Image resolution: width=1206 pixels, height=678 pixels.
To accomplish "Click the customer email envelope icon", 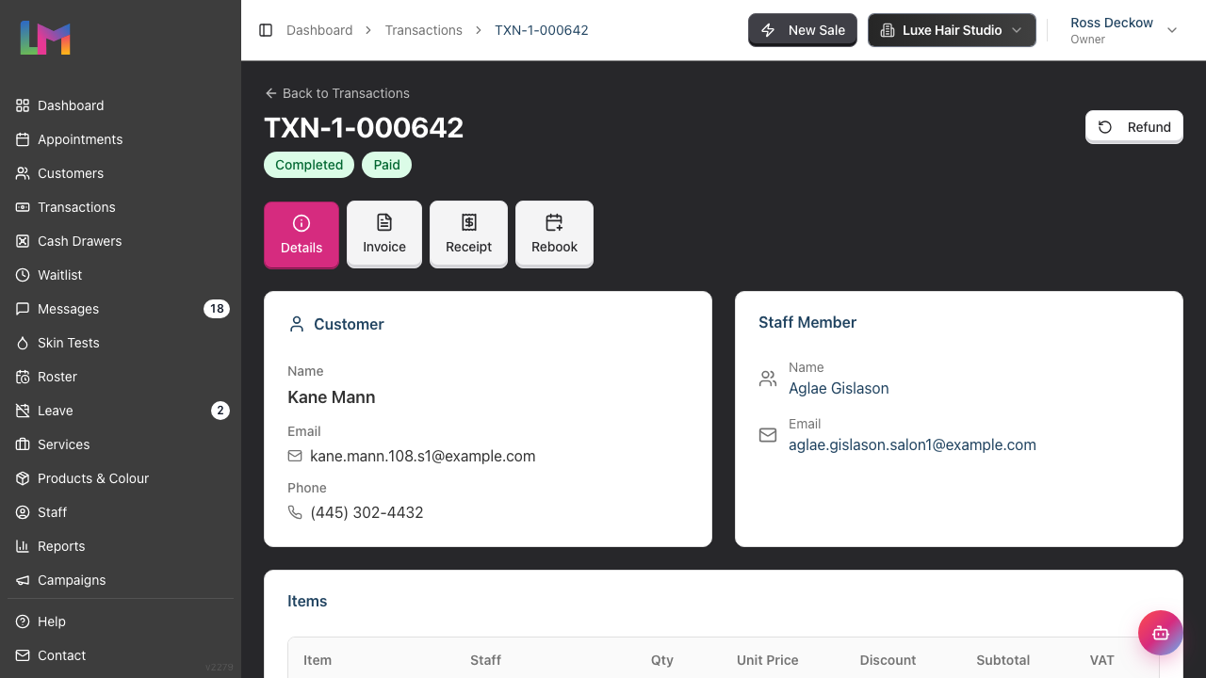I will pyautogui.click(x=295, y=456).
